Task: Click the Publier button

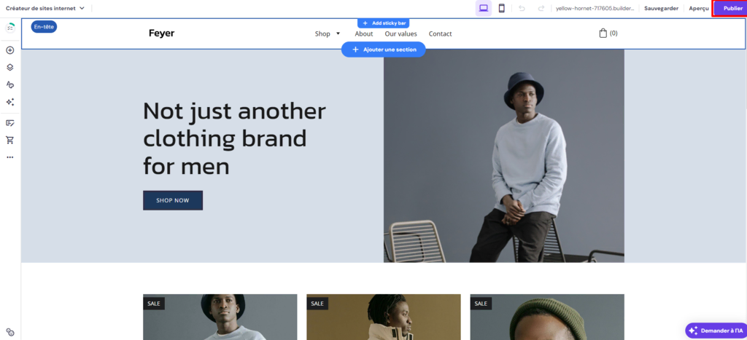Action: click(x=729, y=9)
